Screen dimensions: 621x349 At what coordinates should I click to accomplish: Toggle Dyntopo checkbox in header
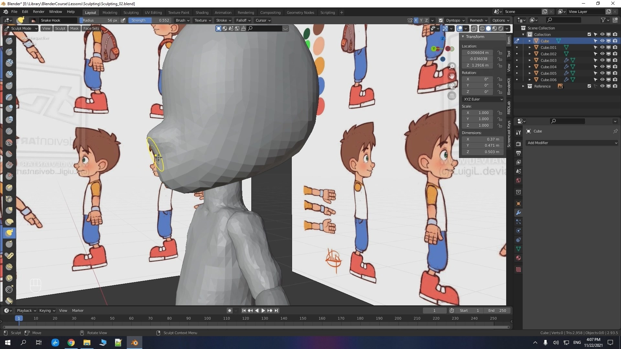441,20
